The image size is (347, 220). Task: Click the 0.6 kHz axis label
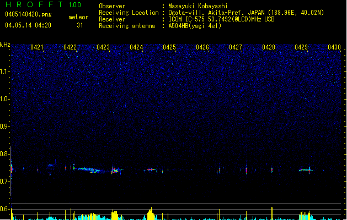click(x=5, y=209)
